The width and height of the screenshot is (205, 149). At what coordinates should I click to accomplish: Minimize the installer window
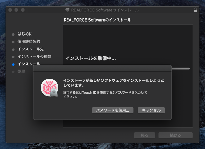pos(16,10)
